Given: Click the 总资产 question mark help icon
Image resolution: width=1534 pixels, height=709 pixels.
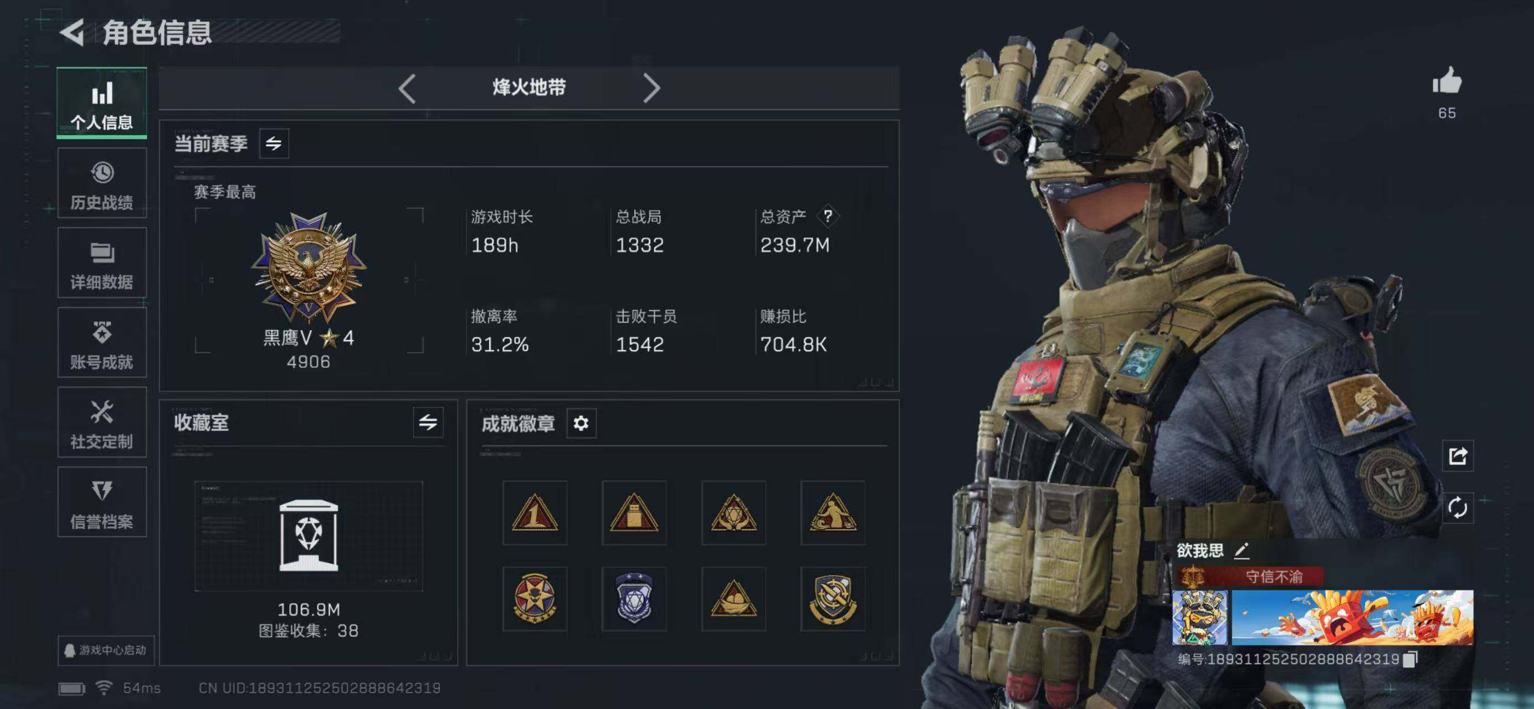Looking at the screenshot, I should (828, 216).
